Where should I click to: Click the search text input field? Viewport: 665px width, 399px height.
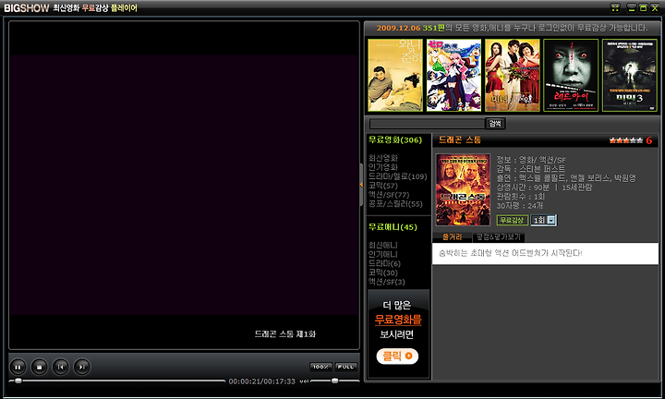[427, 124]
